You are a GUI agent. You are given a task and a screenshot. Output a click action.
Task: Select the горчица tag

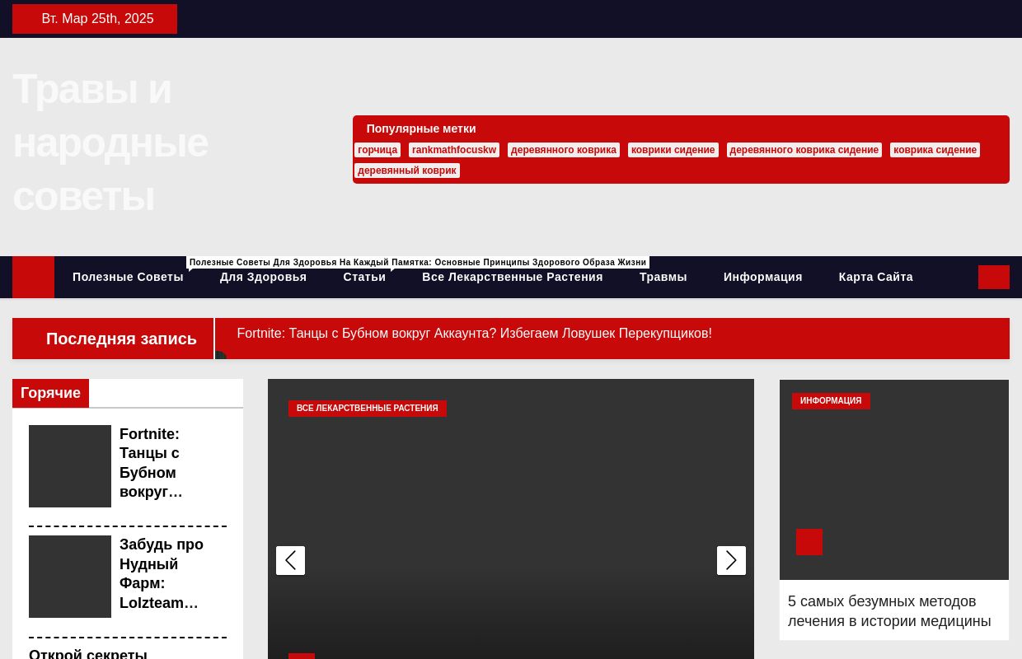pos(377,150)
